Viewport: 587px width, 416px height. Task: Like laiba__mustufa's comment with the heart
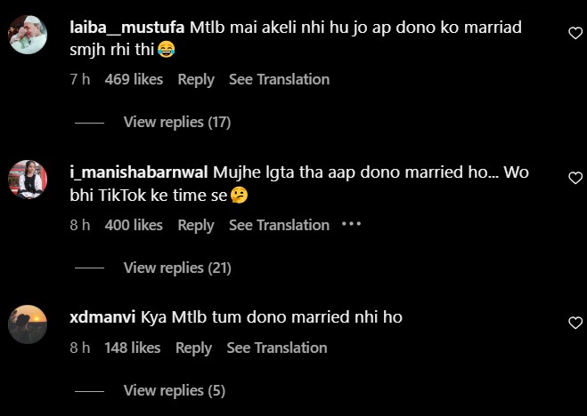(x=575, y=33)
